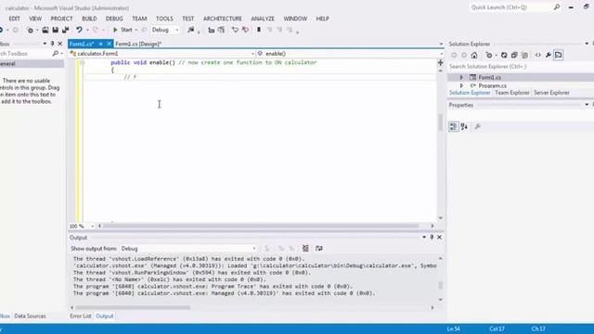Click the New Project icon in toolbar
594x334 pixels.
[31, 30]
